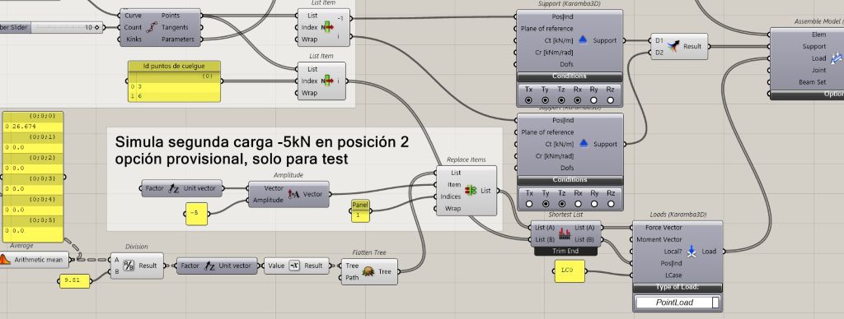
Task: Click the Amplitude component vector icon
Action: (x=294, y=194)
